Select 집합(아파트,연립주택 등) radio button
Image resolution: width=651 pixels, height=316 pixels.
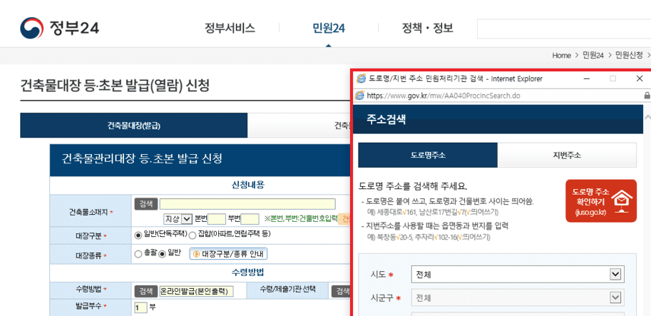193,235
